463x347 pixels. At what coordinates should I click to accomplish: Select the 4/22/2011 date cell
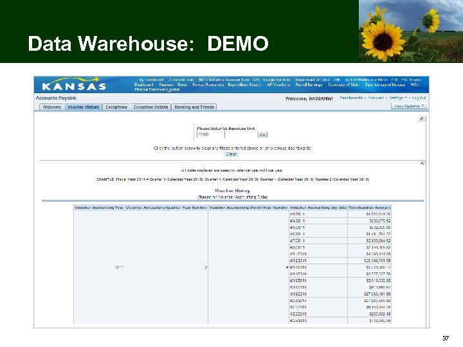click(318, 314)
